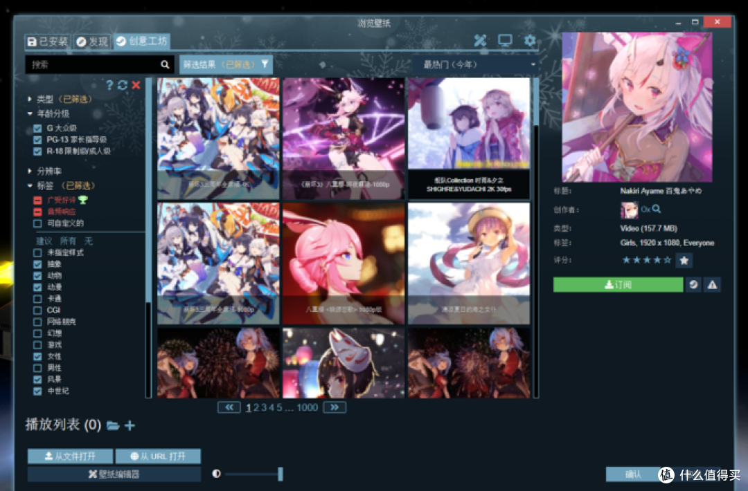Select the 无 tag preset

[88, 241]
